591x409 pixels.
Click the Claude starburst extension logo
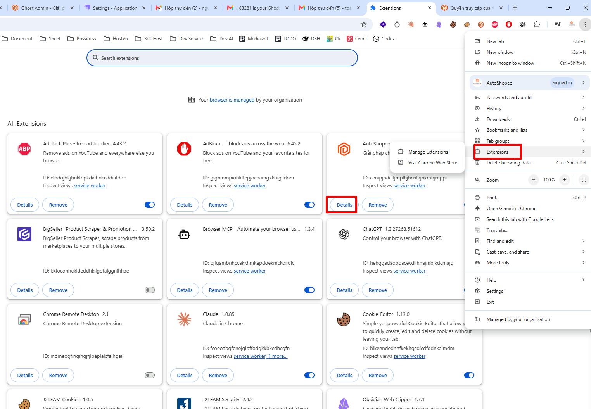(x=184, y=319)
